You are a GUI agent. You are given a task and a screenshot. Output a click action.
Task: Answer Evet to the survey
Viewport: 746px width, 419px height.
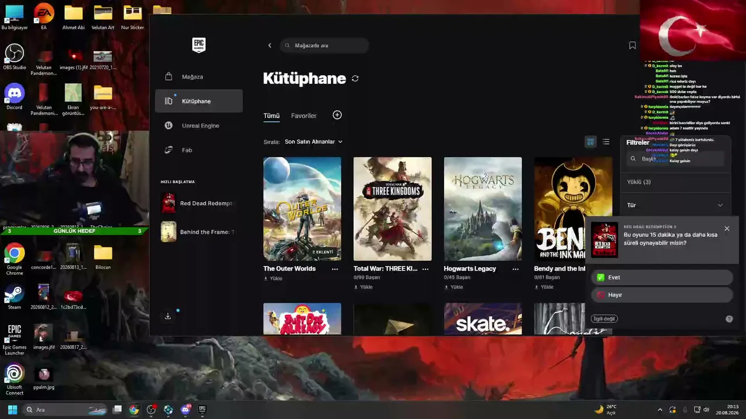(x=661, y=278)
